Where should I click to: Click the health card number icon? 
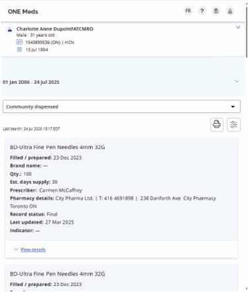click(19, 42)
